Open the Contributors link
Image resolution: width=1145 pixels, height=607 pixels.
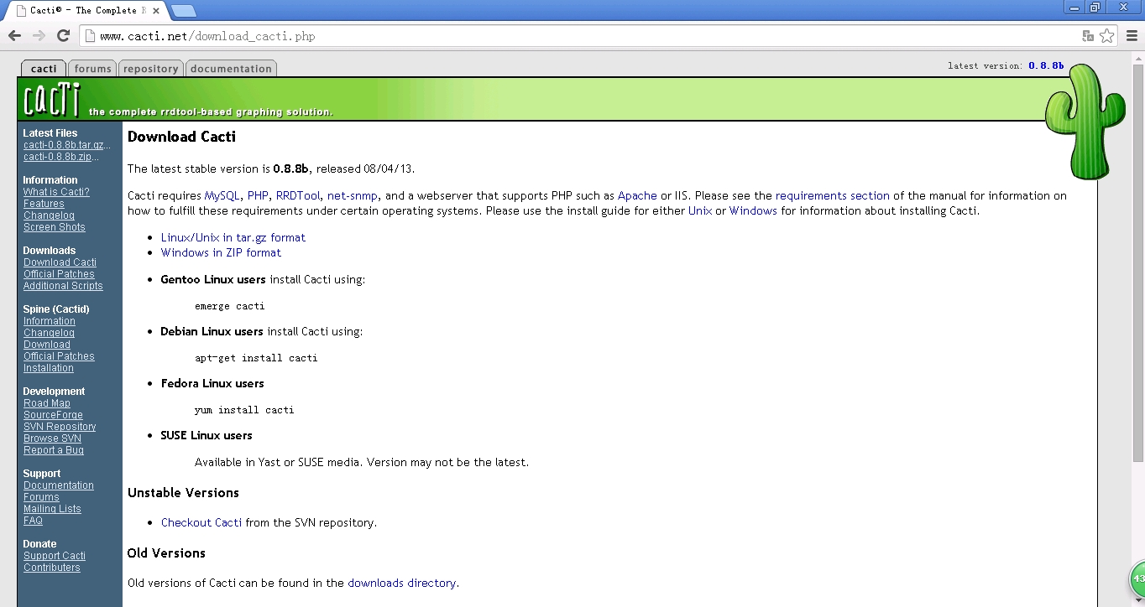(52, 568)
